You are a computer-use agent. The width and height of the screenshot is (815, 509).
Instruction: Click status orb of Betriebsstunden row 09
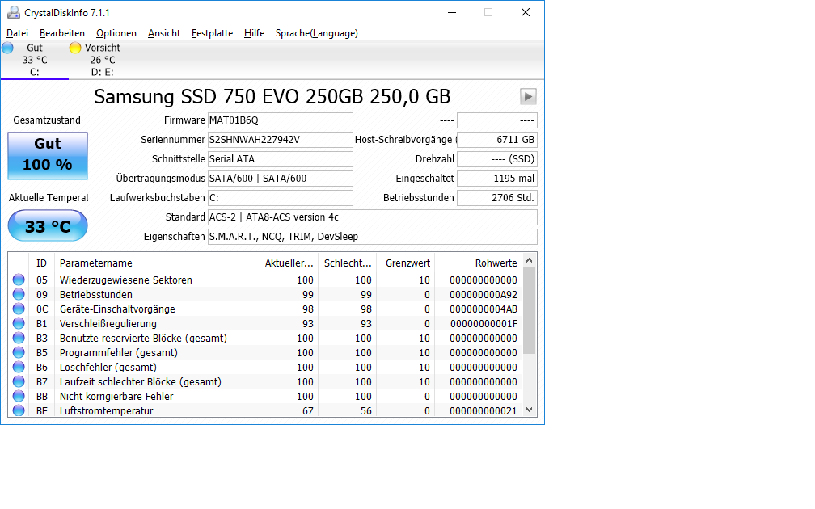(x=19, y=294)
